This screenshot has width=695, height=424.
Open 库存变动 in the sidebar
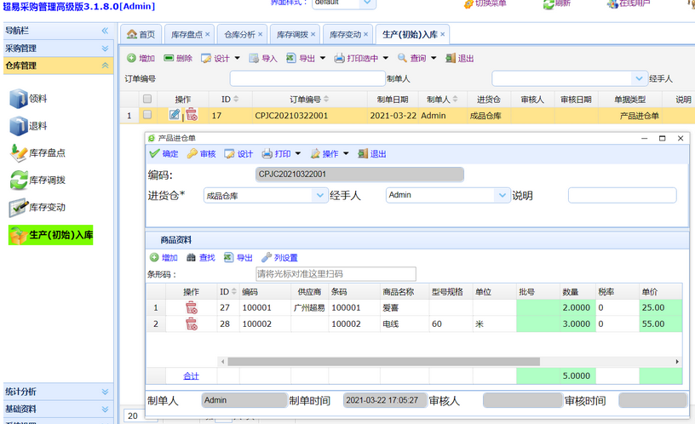pyautogui.click(x=37, y=207)
